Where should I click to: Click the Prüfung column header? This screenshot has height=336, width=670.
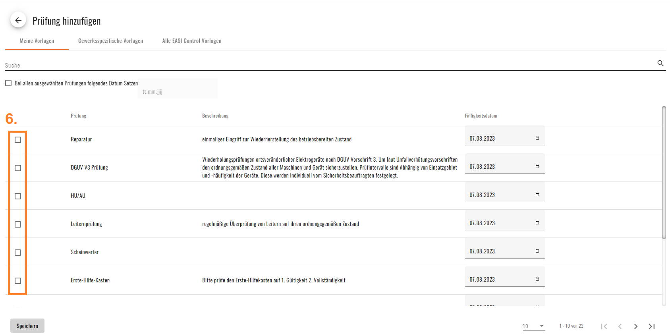79,116
